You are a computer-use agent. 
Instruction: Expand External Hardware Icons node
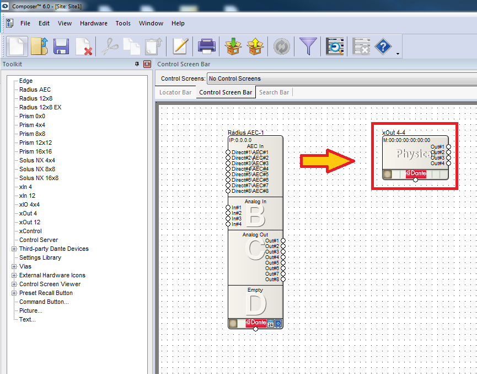pyautogui.click(x=14, y=275)
